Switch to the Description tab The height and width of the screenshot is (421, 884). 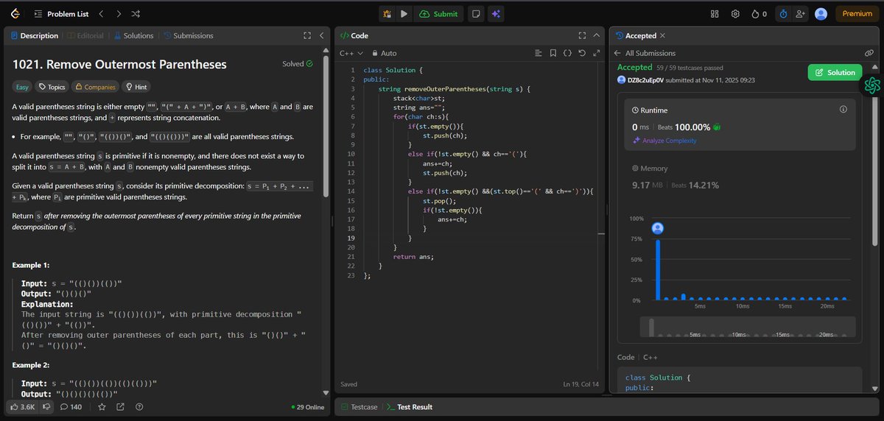[x=34, y=35]
